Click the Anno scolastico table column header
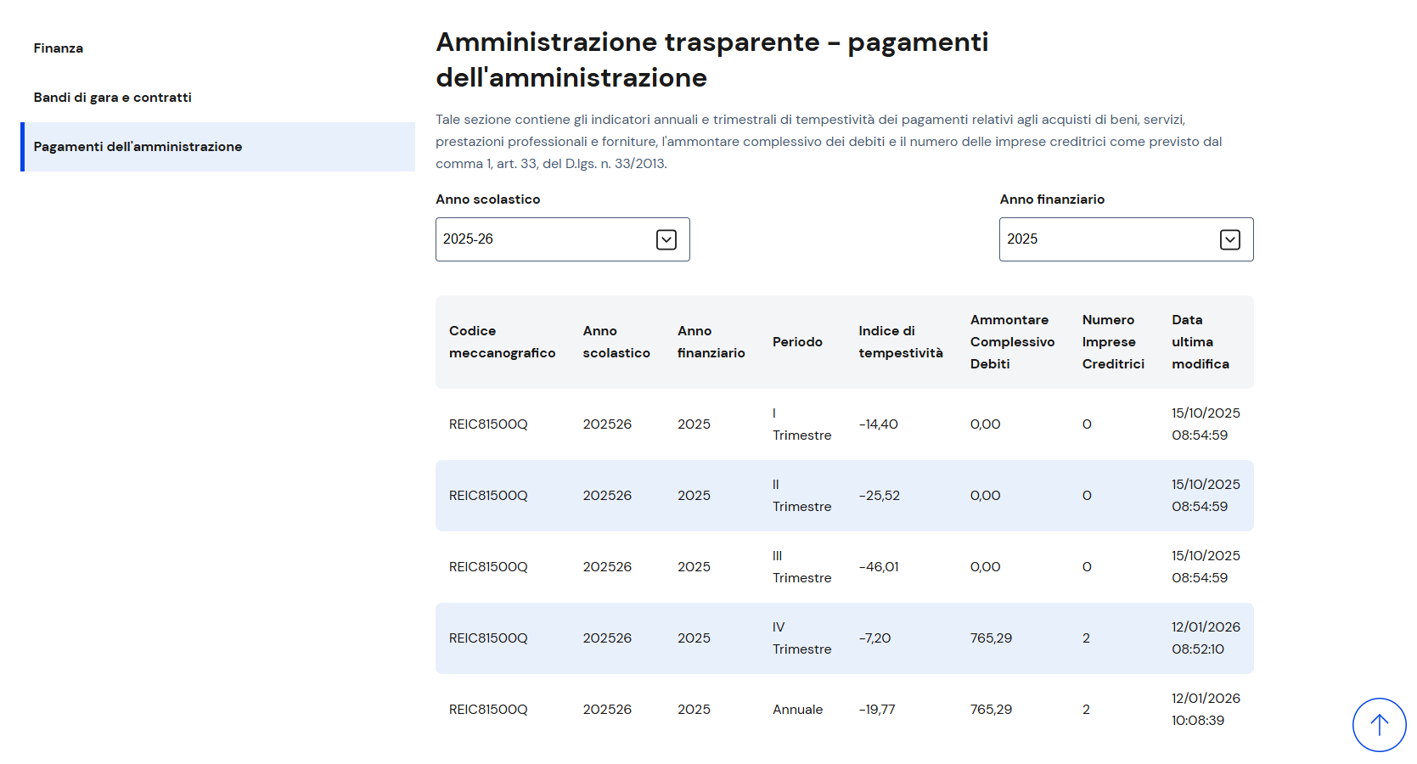Screen dimensions: 1417x764 (616, 342)
